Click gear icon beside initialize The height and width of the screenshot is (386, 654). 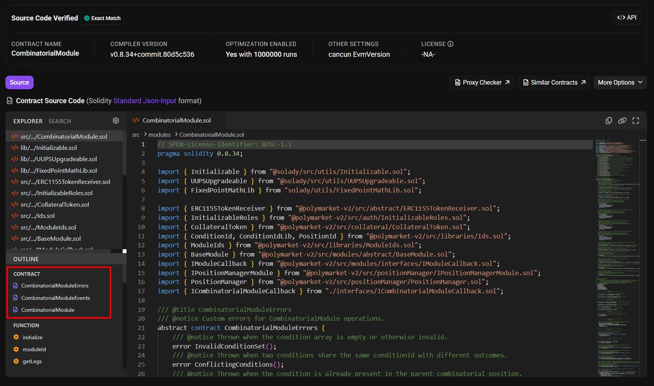(16, 338)
